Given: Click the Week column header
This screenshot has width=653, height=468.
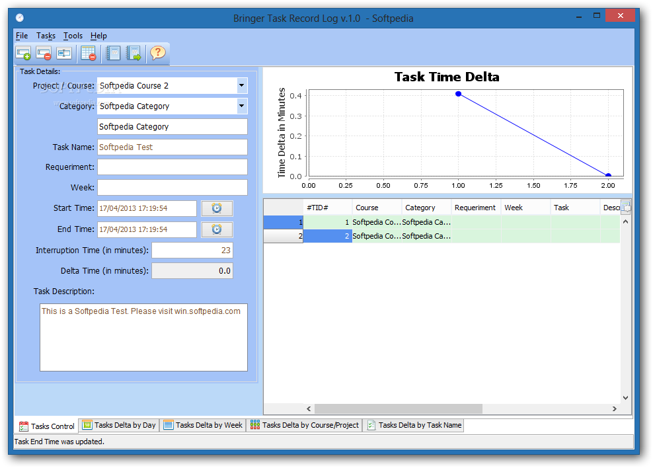Looking at the screenshot, I should tap(525, 208).
